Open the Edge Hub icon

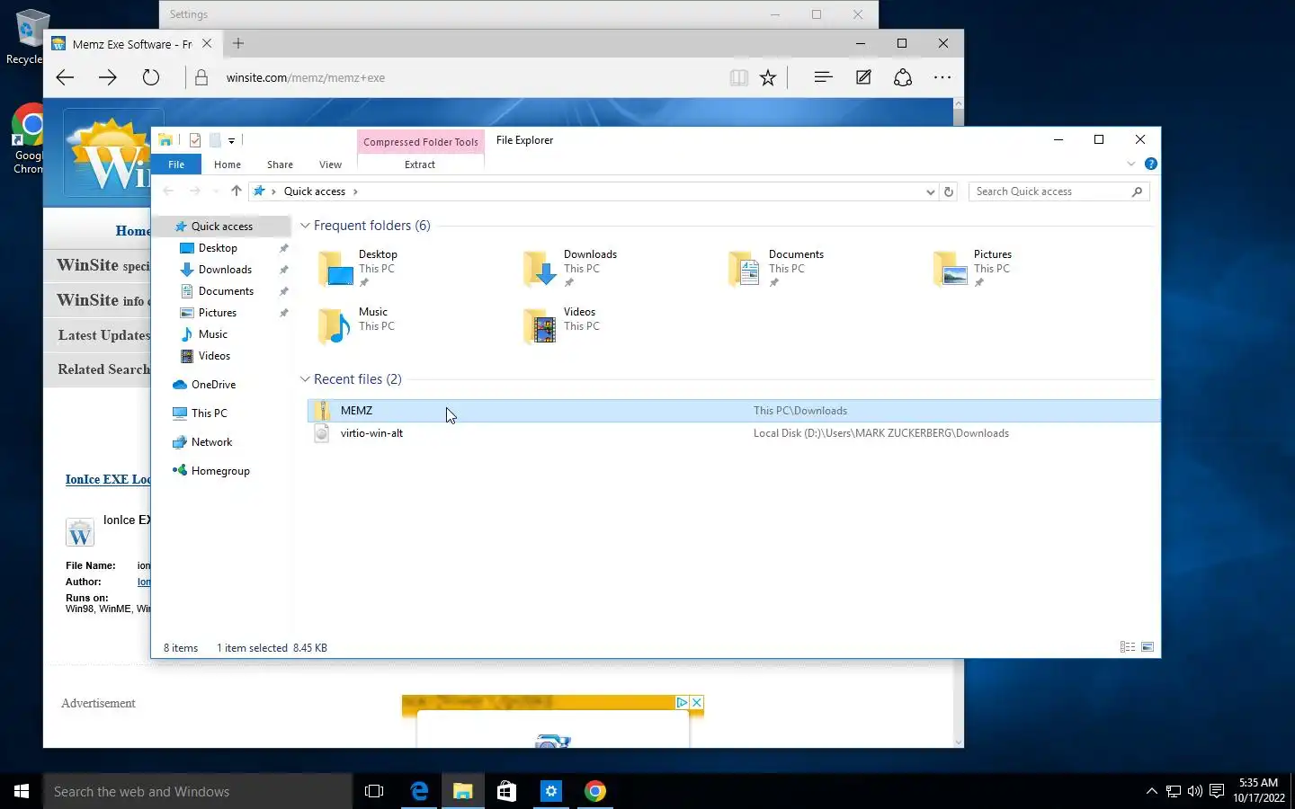823,77
